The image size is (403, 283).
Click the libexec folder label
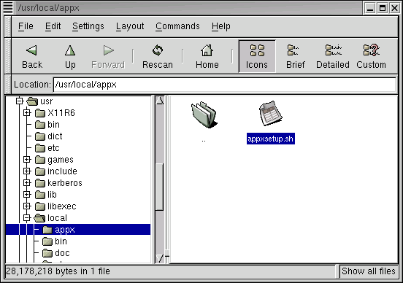point(62,206)
